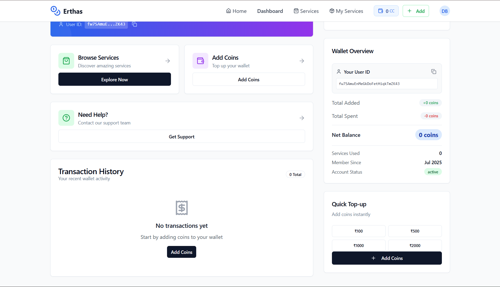Click the +0 coins Total Added badge
Screen dimensions: 500x287
pyautogui.click(x=431, y=103)
